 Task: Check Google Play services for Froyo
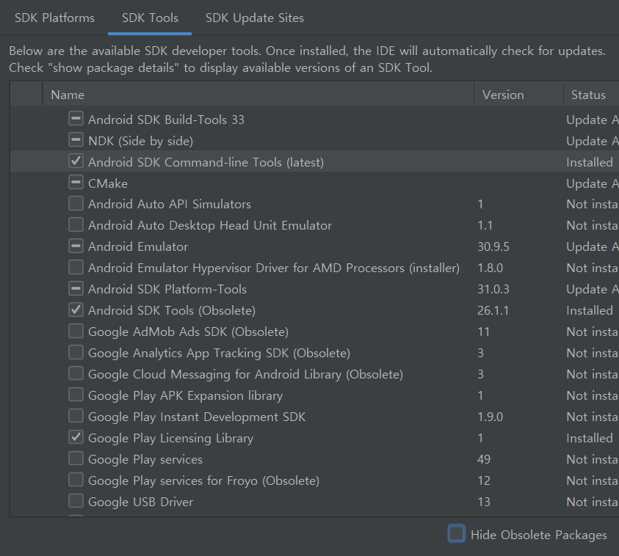[x=76, y=480]
